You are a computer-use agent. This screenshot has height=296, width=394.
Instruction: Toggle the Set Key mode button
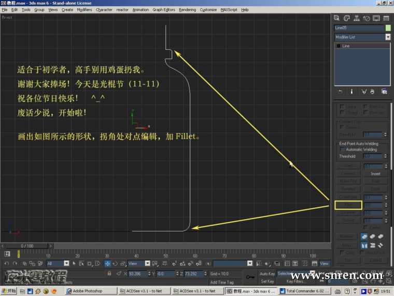tap(267, 281)
